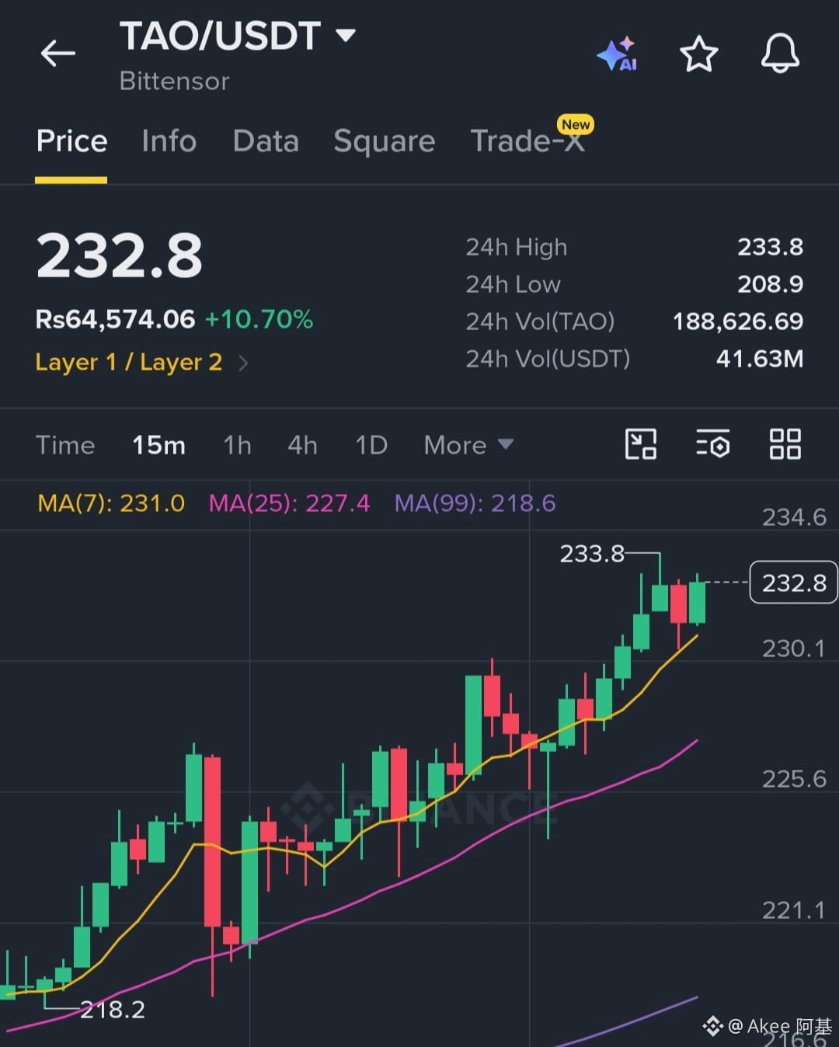Switch to the Info tab
The height and width of the screenshot is (1047, 839).
[169, 141]
